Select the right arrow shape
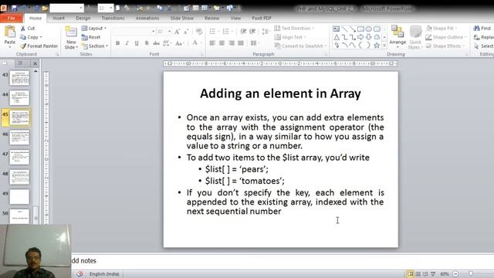The width and height of the screenshot is (494, 278). 360,38
